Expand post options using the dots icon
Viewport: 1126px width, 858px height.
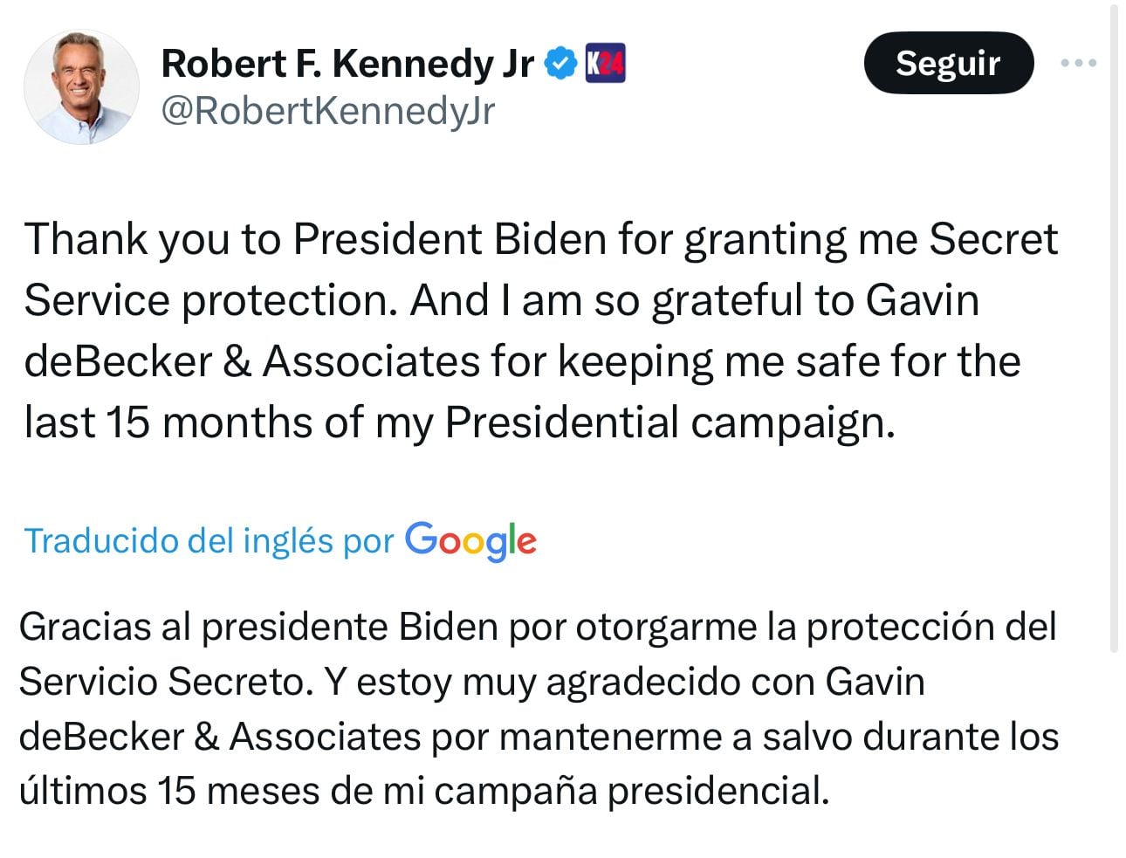click(1079, 62)
